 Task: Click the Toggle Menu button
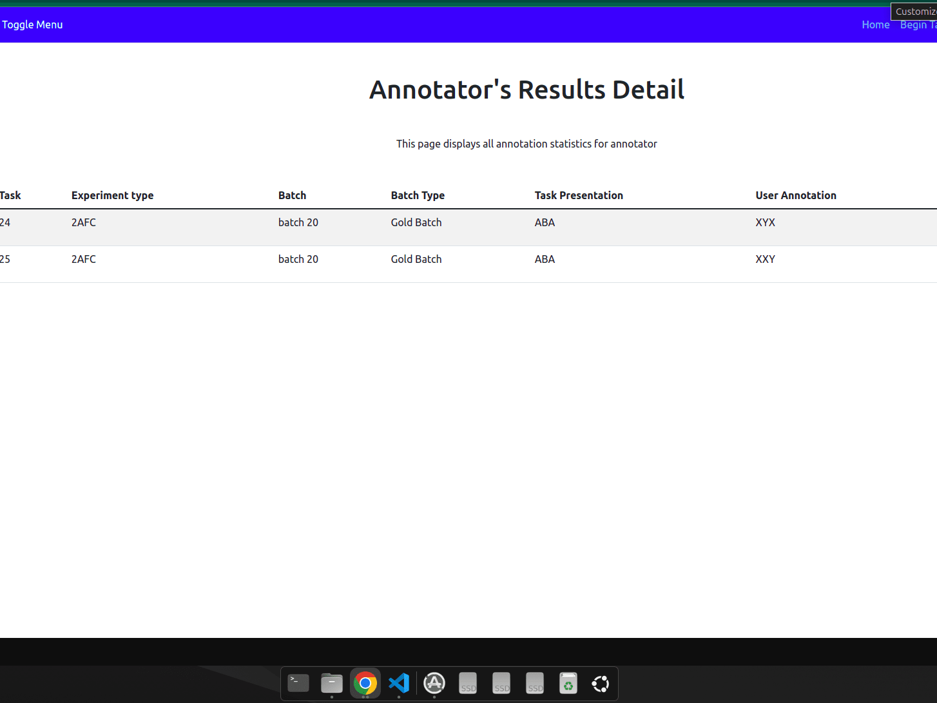(x=32, y=24)
